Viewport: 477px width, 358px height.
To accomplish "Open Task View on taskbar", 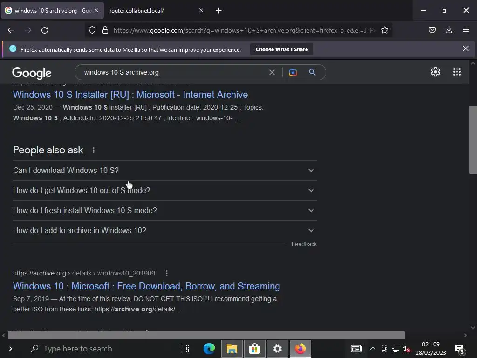I will 185,349.
